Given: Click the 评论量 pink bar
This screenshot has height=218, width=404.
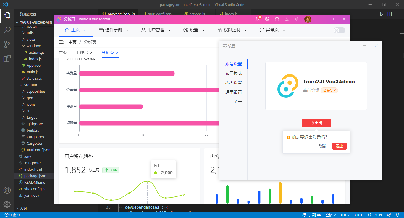Looking at the screenshot, I should pyautogui.click(x=111, y=106).
